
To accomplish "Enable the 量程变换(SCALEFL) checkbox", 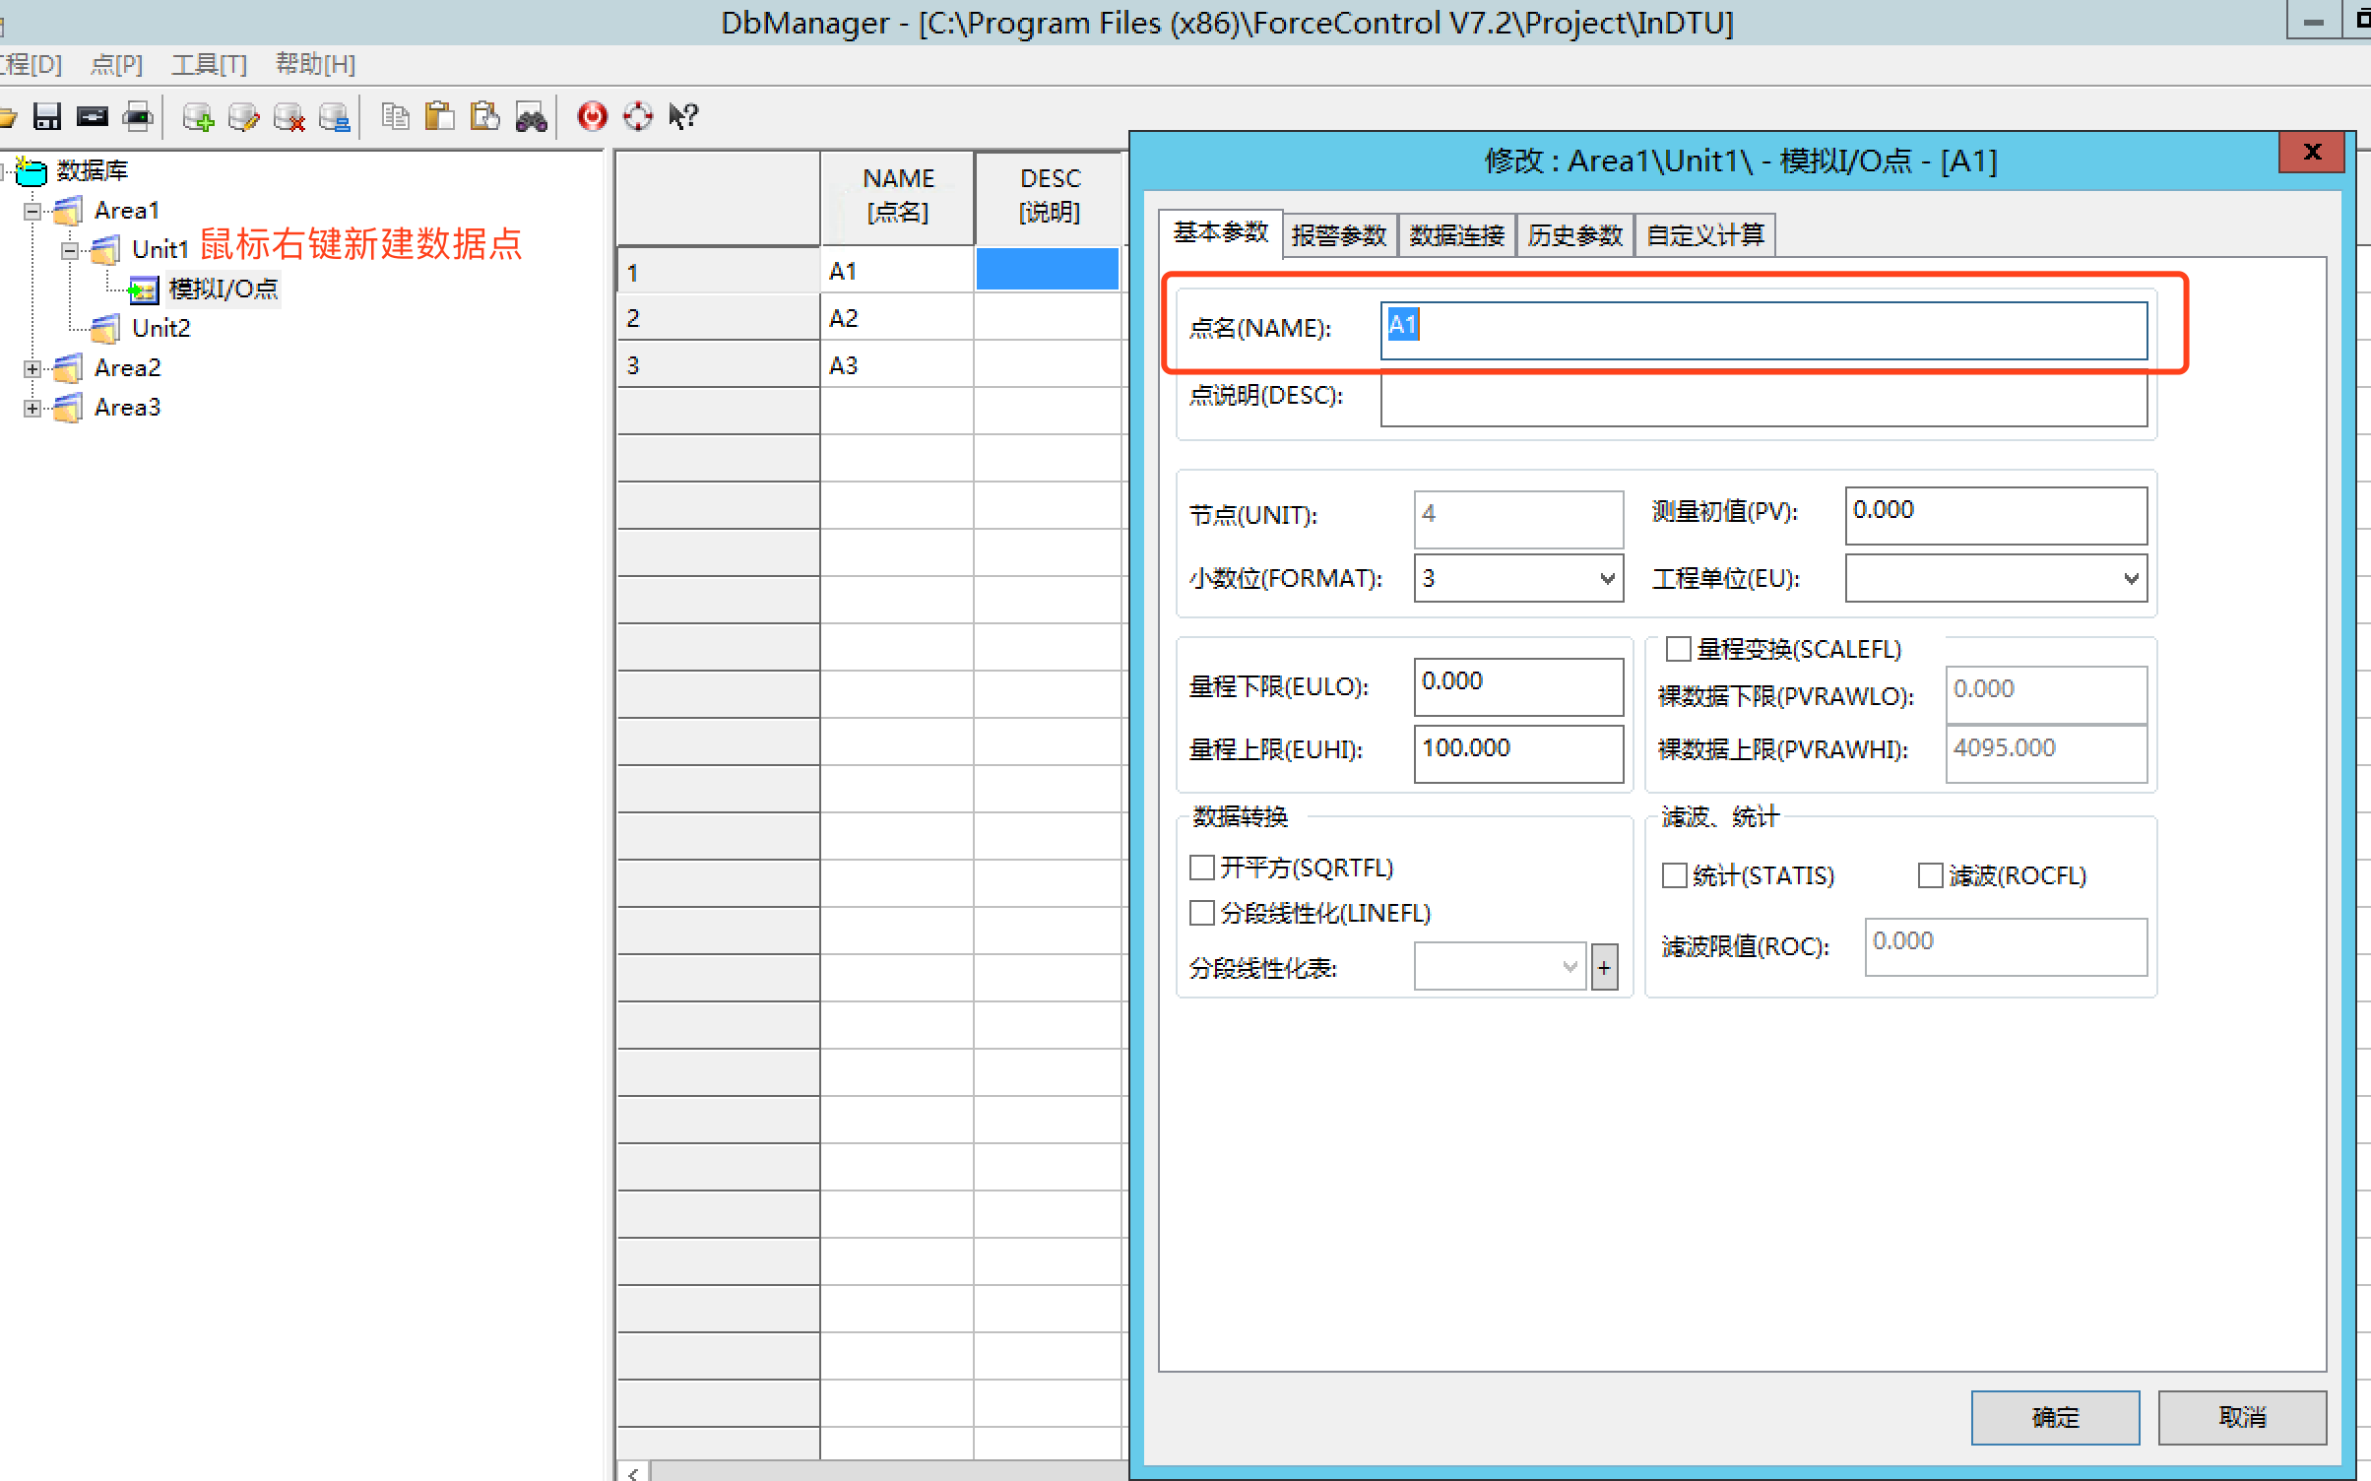I will click(x=1678, y=649).
